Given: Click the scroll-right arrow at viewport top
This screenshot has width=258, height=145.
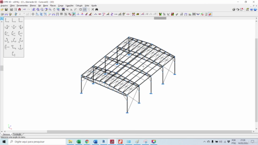Looking at the screenshot, I should pos(256,18).
